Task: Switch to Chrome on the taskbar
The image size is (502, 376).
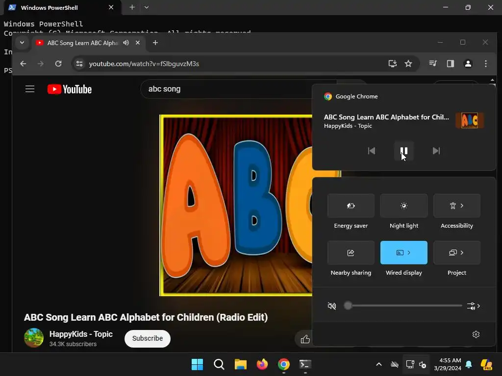Action: (x=284, y=364)
